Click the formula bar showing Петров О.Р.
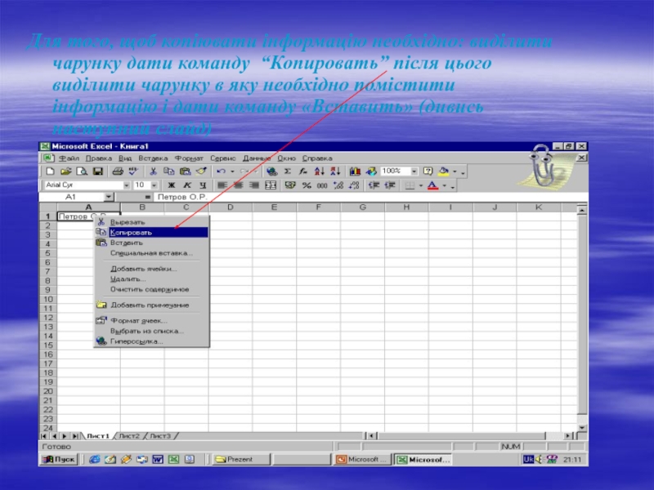 click(x=327, y=197)
